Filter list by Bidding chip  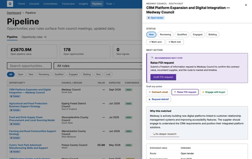(87, 74)
